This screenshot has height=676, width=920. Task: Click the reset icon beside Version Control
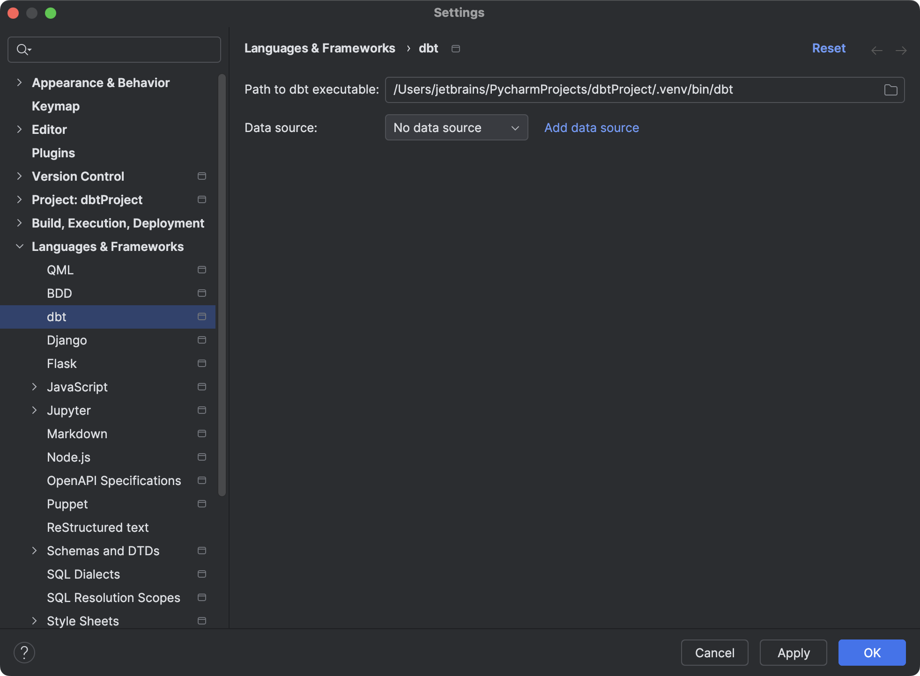[x=201, y=176]
